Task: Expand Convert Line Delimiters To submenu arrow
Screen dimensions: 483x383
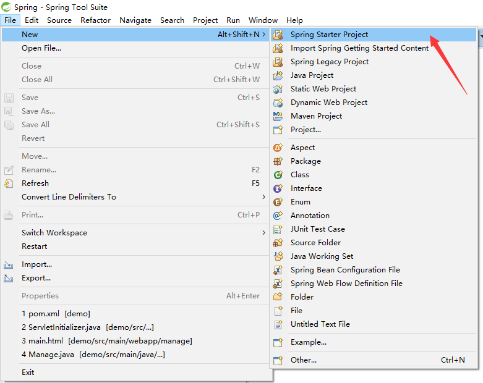Action: pyautogui.click(x=264, y=196)
